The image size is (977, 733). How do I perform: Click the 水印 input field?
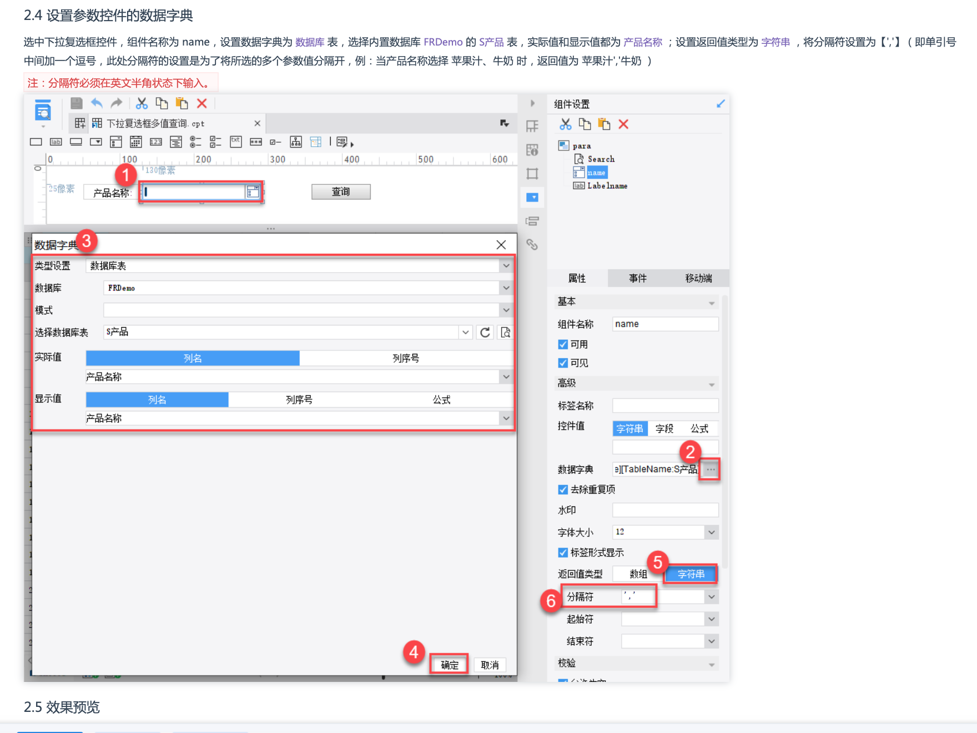[665, 510]
